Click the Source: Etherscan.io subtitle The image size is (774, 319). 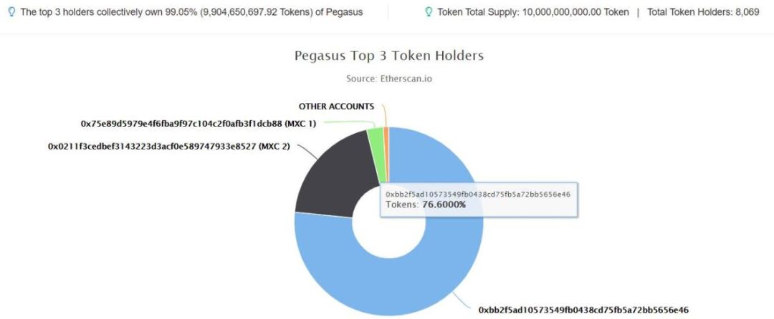pyautogui.click(x=389, y=78)
